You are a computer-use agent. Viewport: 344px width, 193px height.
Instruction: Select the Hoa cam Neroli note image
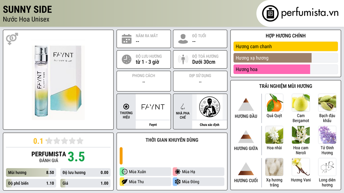(301, 135)
